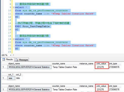
Task: Click the GO statement on line 16
Action: pyautogui.click(x=16, y=30)
